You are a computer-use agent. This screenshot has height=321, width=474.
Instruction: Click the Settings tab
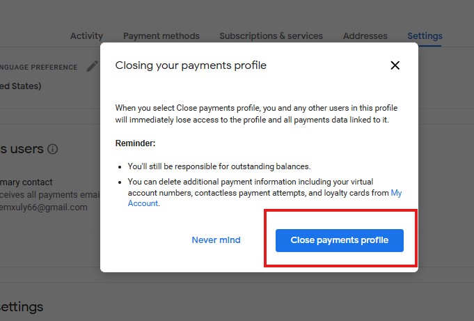pos(425,36)
